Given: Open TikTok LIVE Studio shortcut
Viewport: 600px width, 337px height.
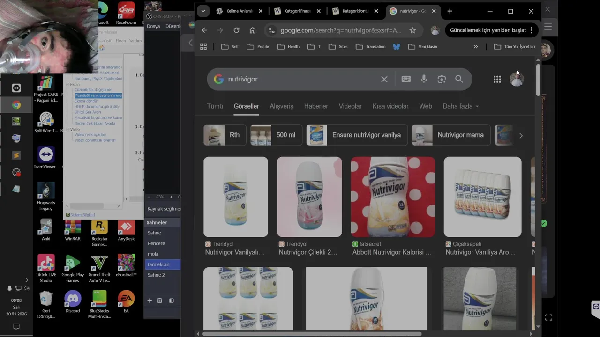Looking at the screenshot, I should [46, 269].
